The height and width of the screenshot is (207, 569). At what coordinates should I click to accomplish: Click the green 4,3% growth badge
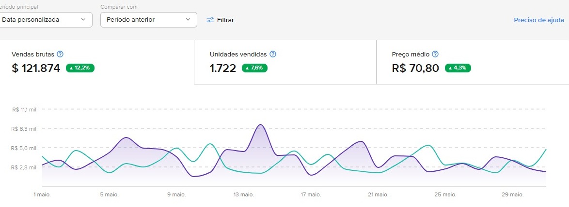pyautogui.click(x=458, y=68)
